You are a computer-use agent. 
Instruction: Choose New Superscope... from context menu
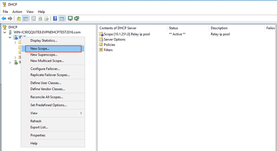point(53,55)
